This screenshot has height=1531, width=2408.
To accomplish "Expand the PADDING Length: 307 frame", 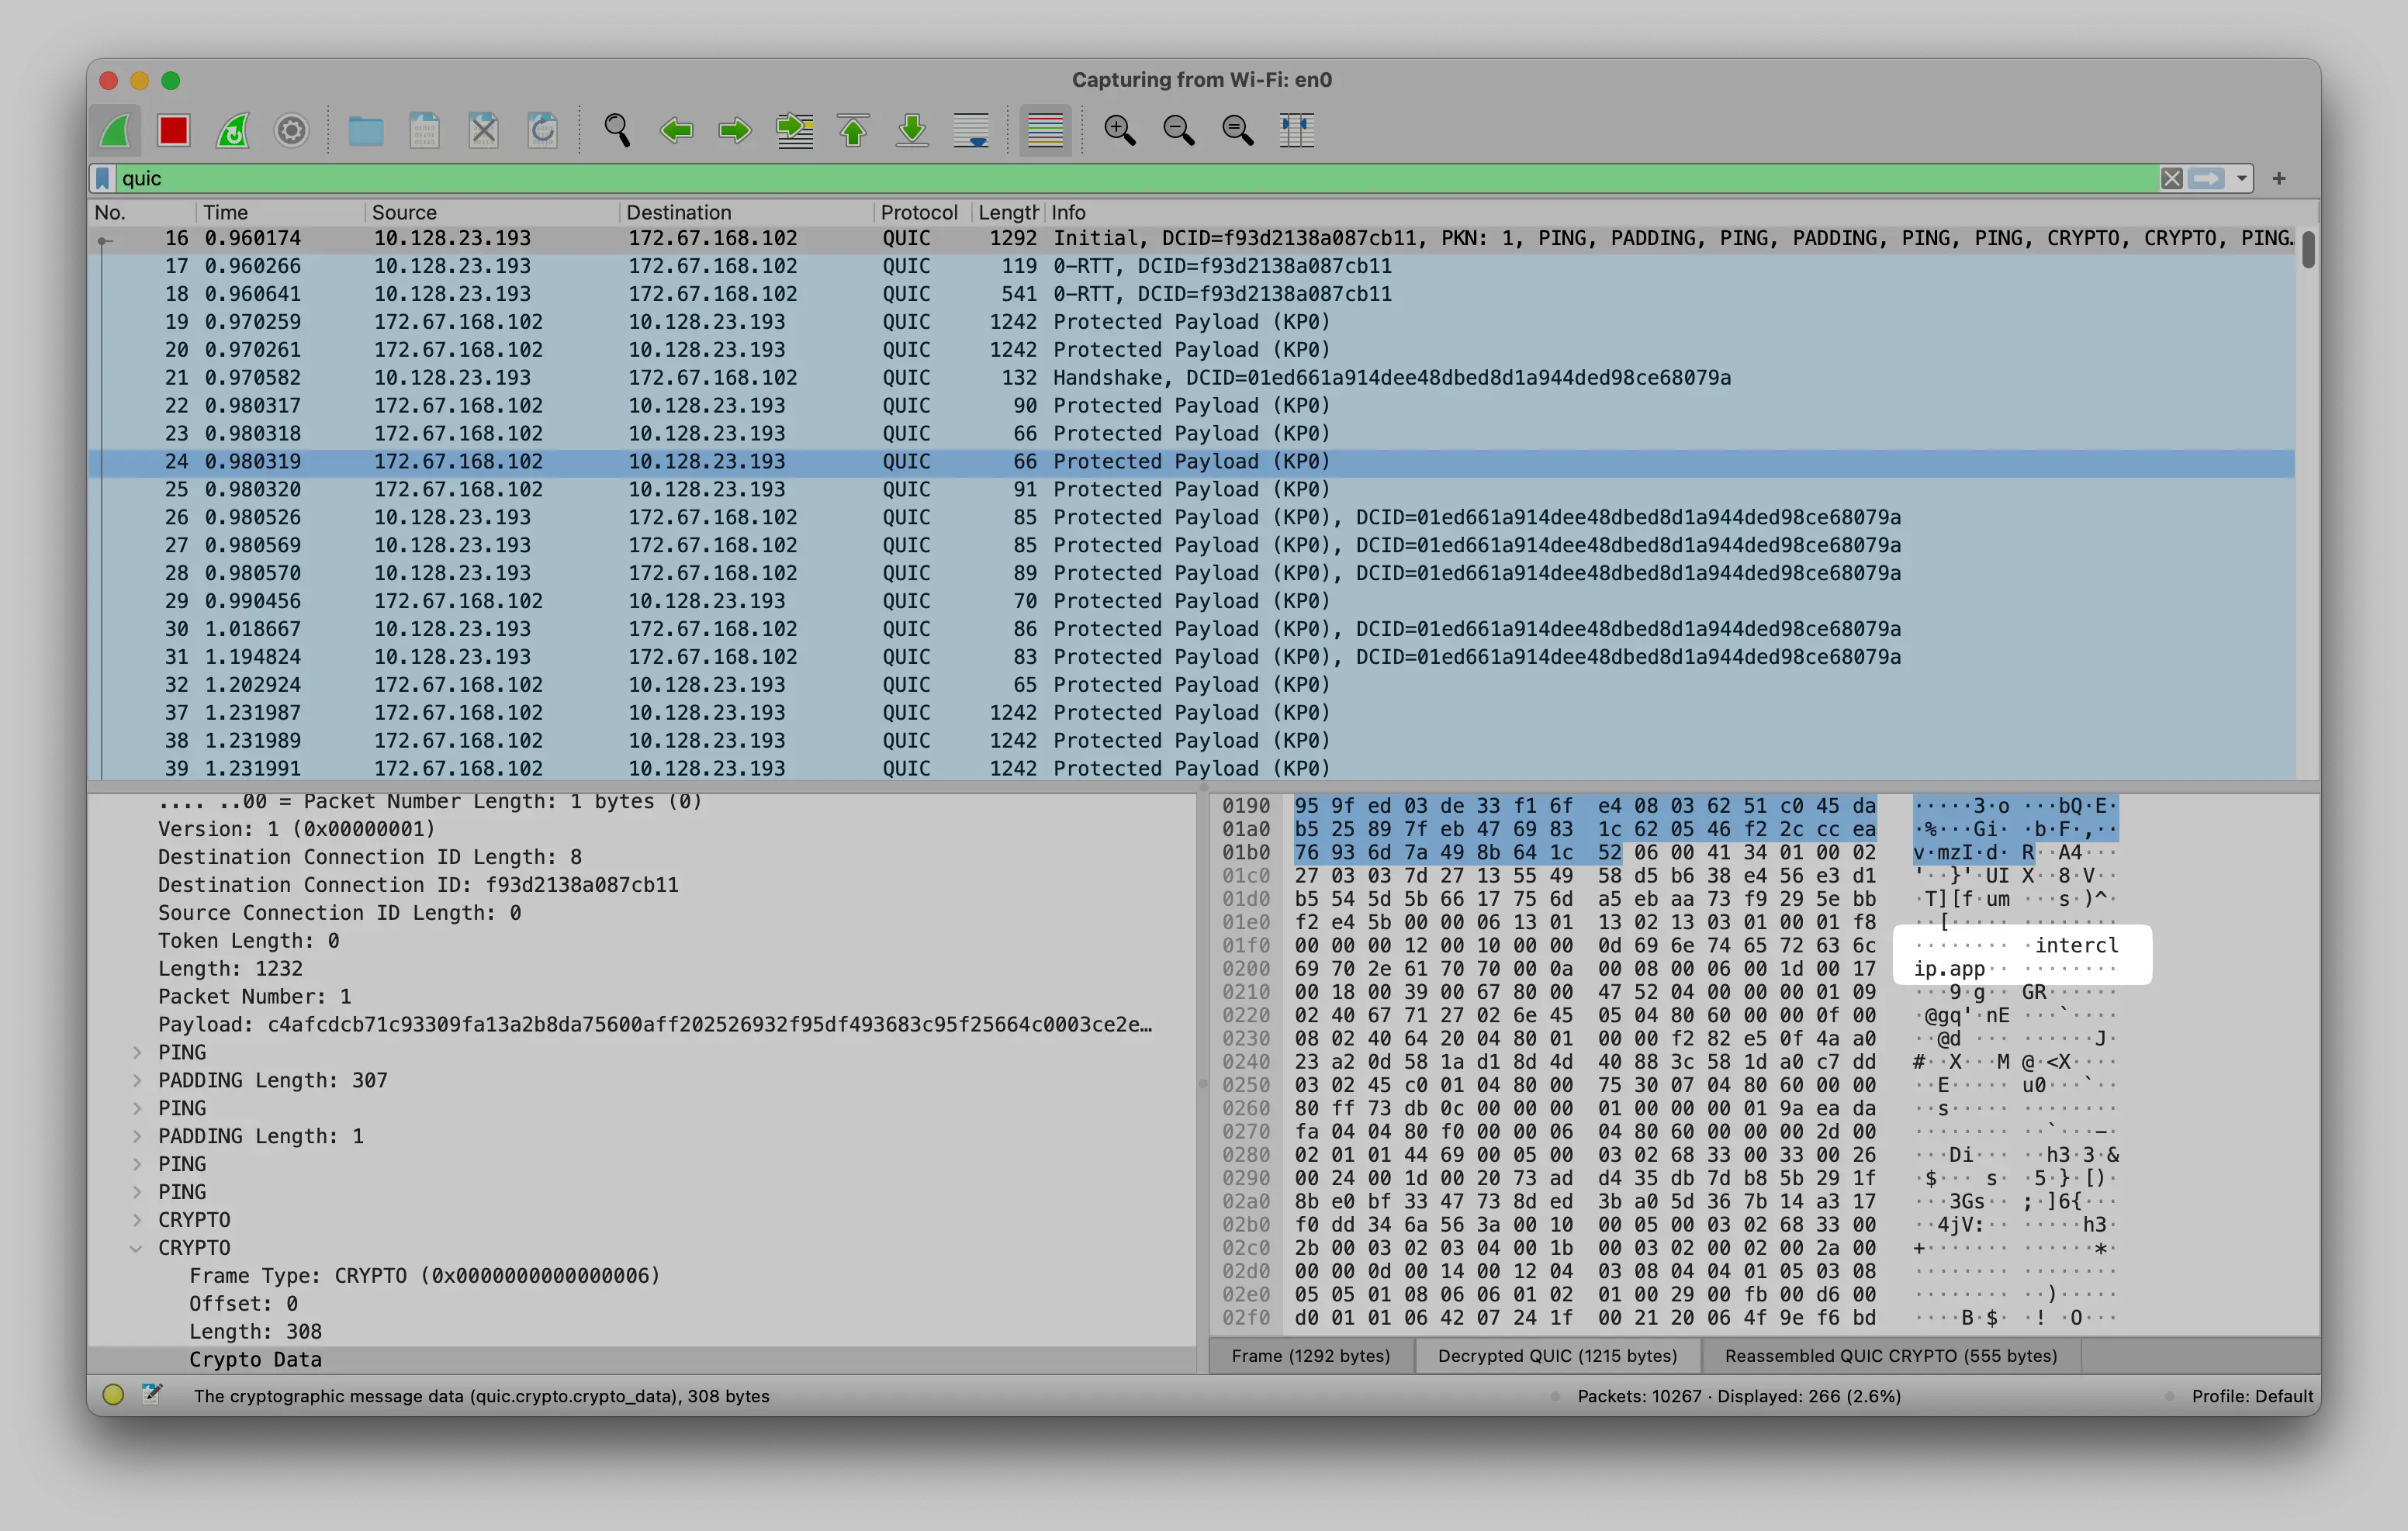I will [137, 1080].
